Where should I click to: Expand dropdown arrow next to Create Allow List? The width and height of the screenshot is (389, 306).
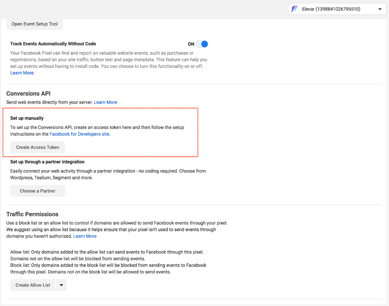coord(61,285)
